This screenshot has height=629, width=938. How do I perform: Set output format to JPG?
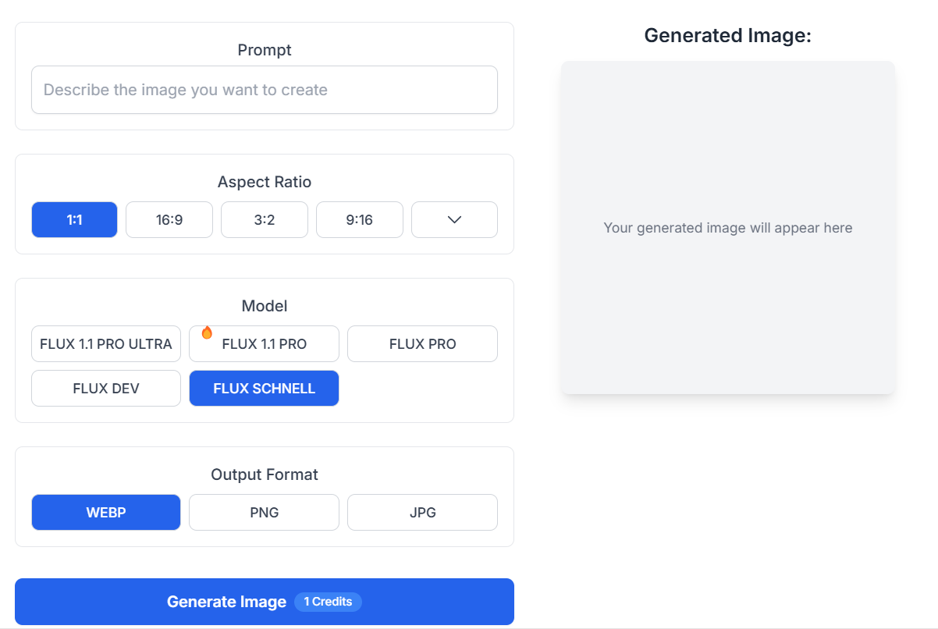422,512
